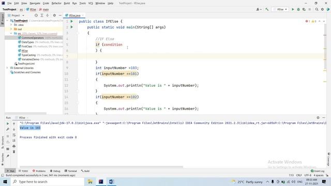Viewport: 331px width, 186px height.
Task: Open Search Everywhere magnifier icon
Action: coord(317,9)
